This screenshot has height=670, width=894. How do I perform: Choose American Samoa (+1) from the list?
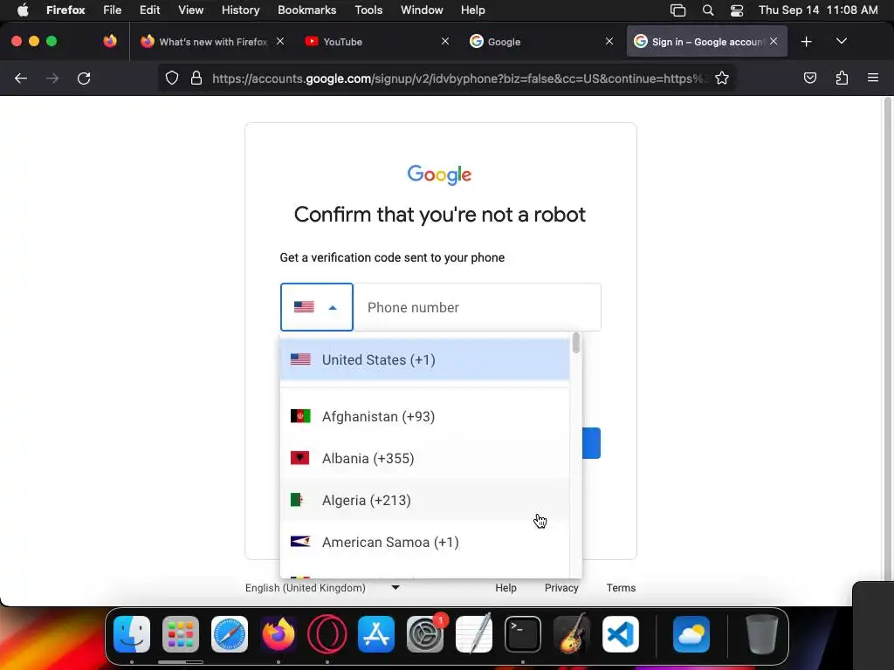pyautogui.click(x=425, y=542)
